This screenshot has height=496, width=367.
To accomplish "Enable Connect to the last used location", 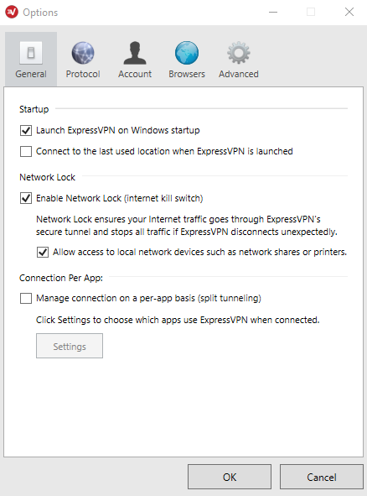I will pyautogui.click(x=26, y=151).
